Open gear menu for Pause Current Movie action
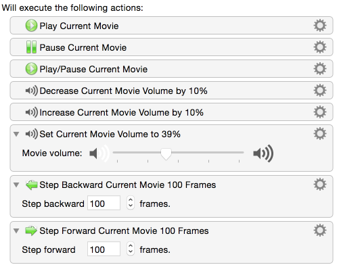 (x=320, y=47)
